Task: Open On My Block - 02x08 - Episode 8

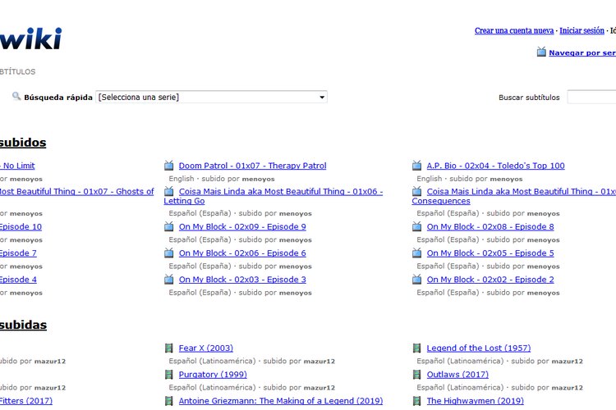Action: click(490, 227)
